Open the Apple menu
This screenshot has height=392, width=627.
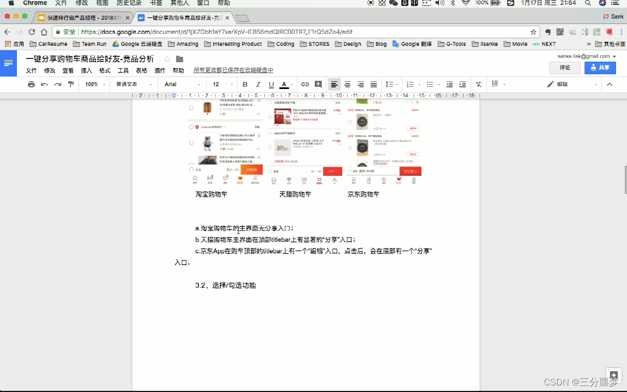point(11,3)
